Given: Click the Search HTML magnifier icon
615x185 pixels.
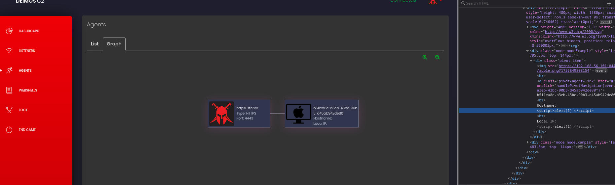Looking at the screenshot, I should (x=463, y=3).
